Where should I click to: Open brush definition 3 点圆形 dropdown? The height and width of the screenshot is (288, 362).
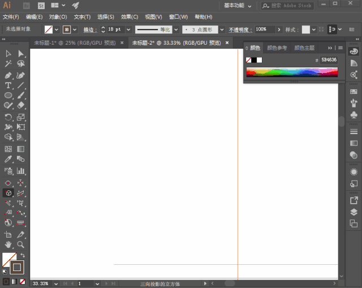tap(222, 29)
